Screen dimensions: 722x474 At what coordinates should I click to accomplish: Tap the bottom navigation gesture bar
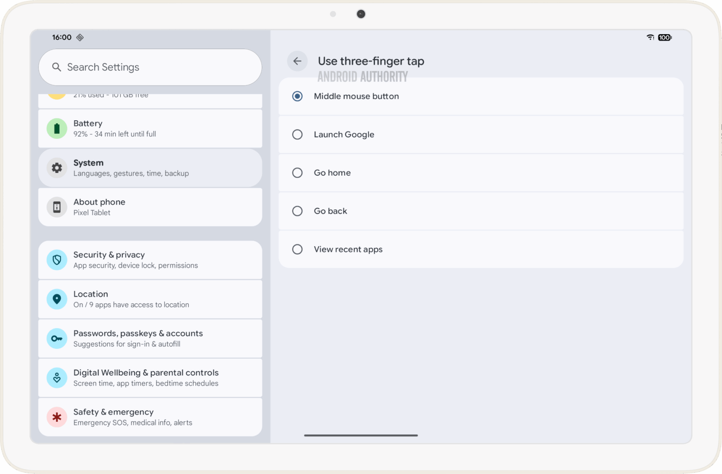[x=361, y=435]
